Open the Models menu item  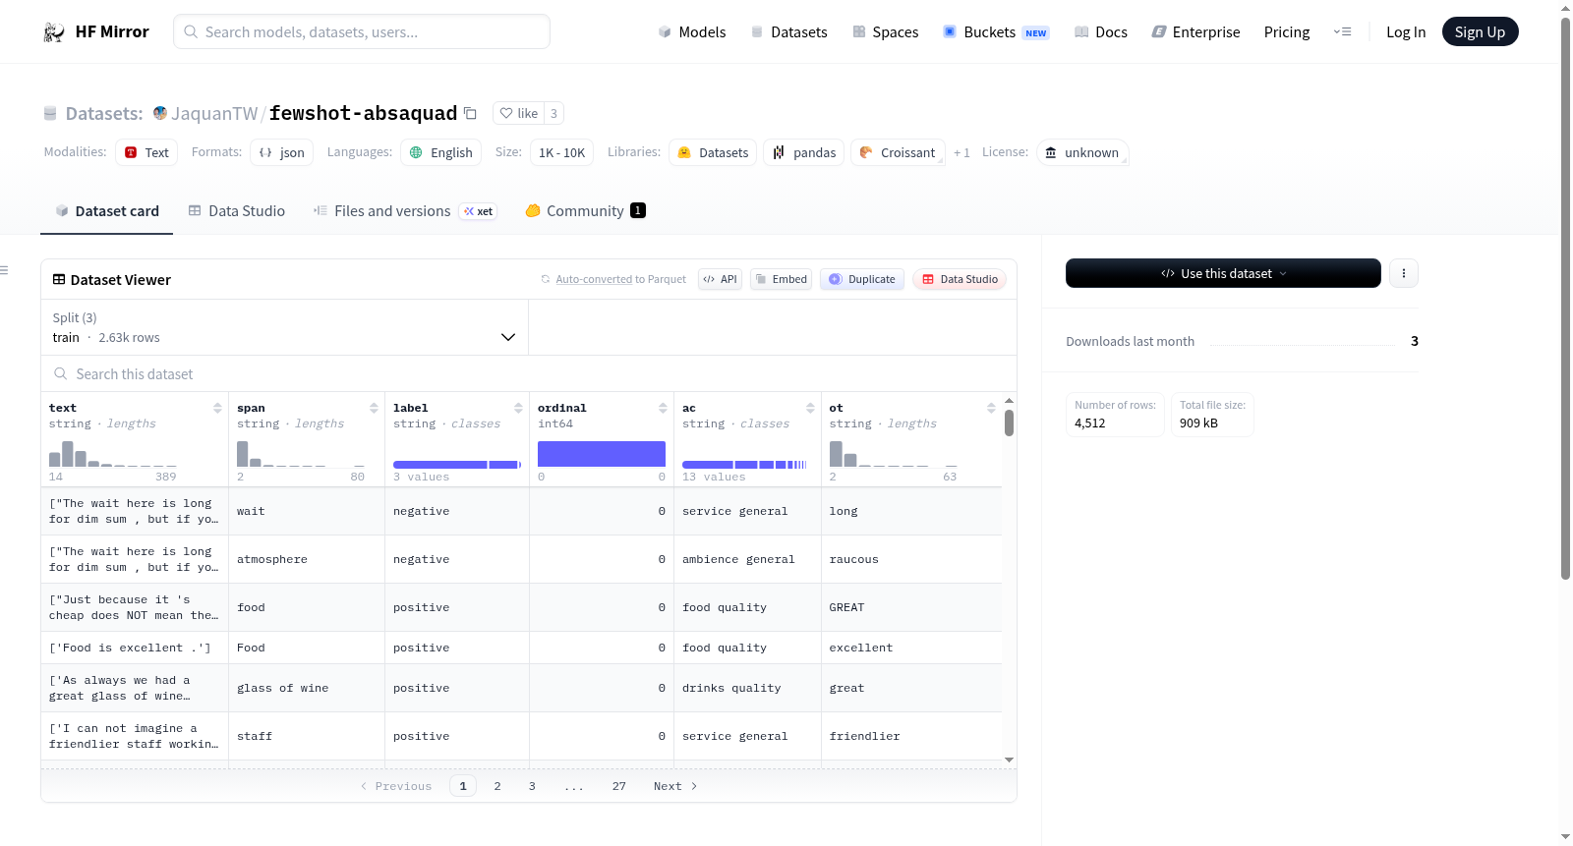click(692, 31)
